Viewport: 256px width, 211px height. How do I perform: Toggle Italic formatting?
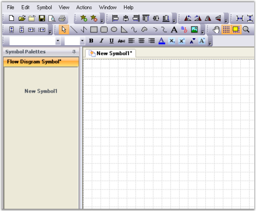[101, 41]
